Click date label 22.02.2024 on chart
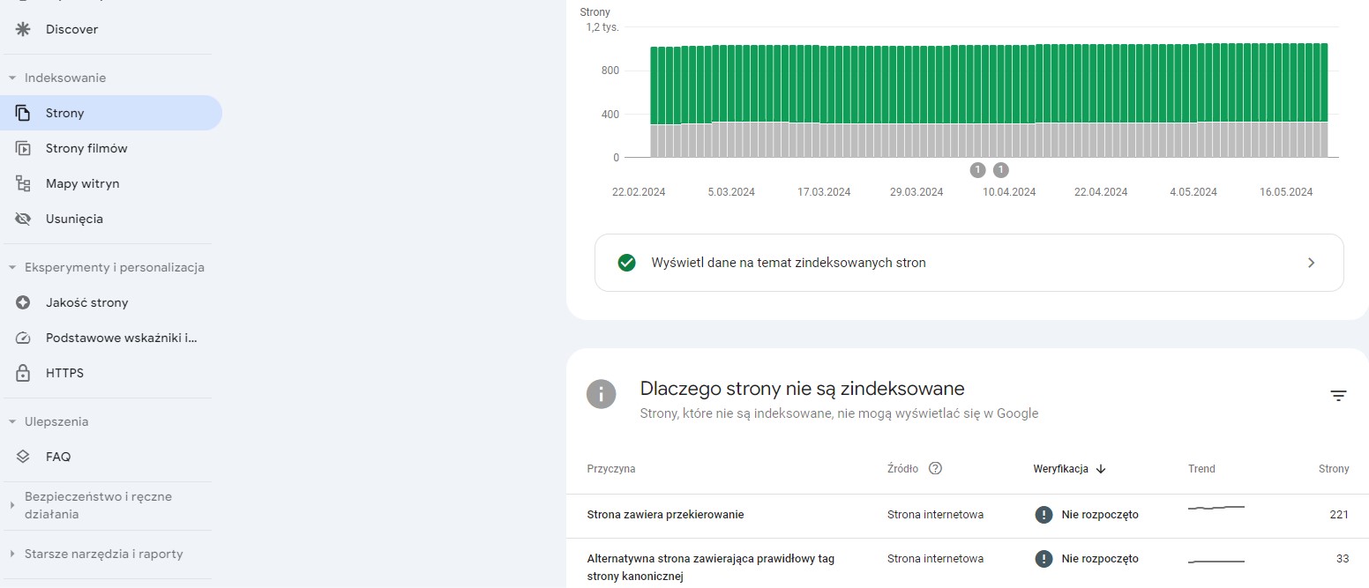The image size is (1369, 588). click(639, 192)
